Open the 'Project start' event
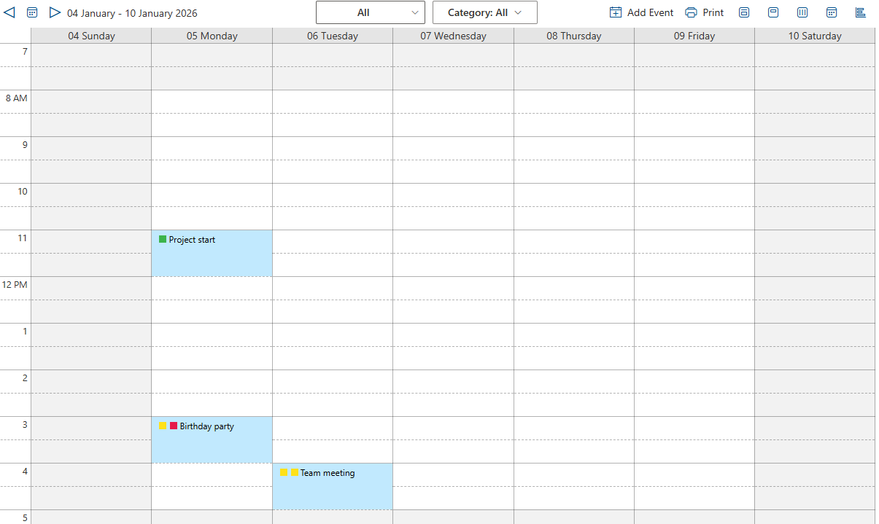 tap(212, 253)
